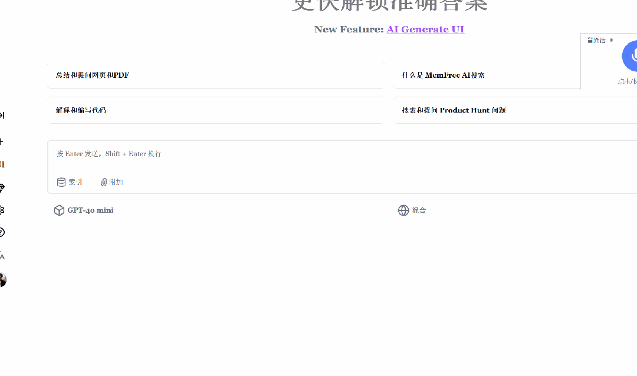
Task: Open the 索引 index panel icon
Action: tap(69, 182)
